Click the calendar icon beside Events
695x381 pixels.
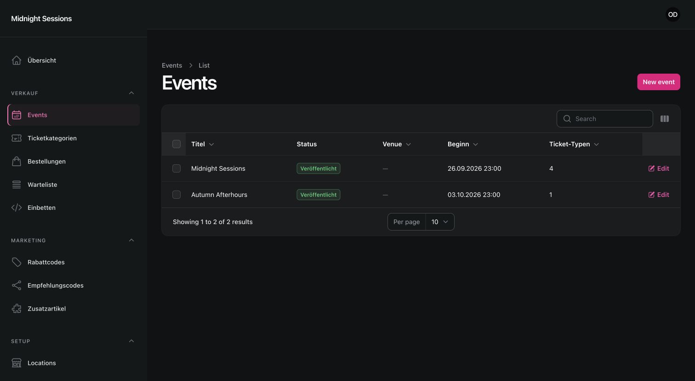(17, 115)
